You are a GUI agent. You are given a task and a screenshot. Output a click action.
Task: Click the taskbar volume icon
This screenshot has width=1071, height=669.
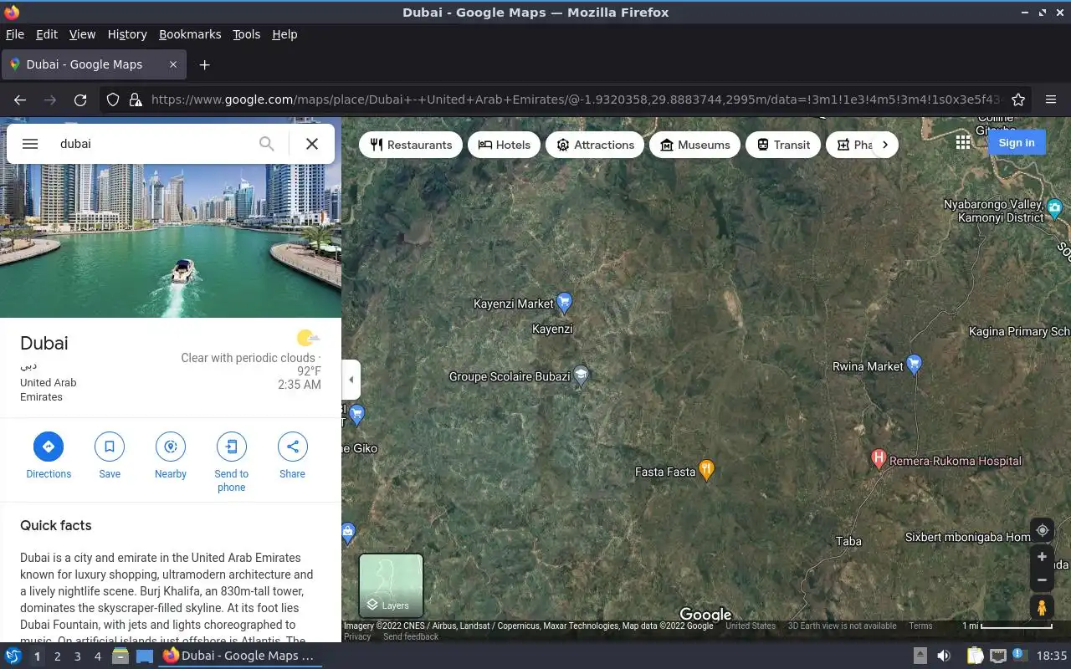[x=944, y=656]
